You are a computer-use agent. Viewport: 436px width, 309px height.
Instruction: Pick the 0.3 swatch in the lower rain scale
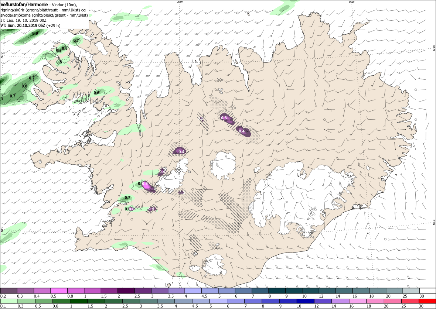pos(27,301)
